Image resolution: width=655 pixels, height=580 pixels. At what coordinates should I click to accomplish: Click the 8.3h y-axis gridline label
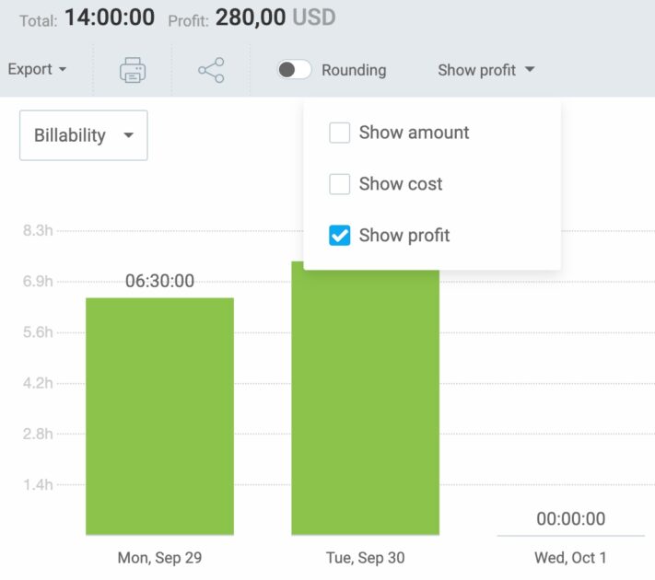tap(38, 231)
